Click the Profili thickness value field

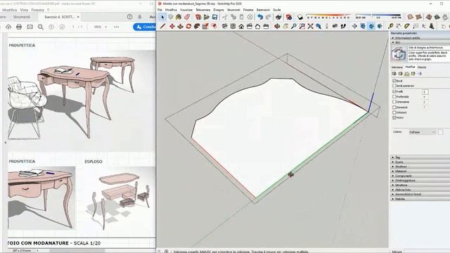point(425,92)
